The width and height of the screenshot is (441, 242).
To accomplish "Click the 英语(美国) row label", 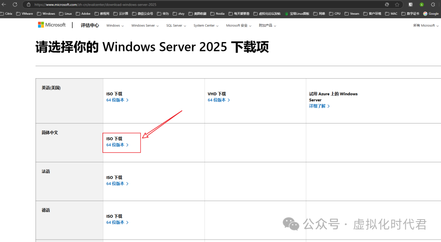I will tap(51, 88).
